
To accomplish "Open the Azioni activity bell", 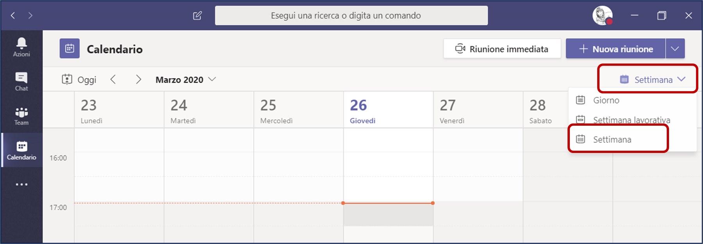I will 21,47.
